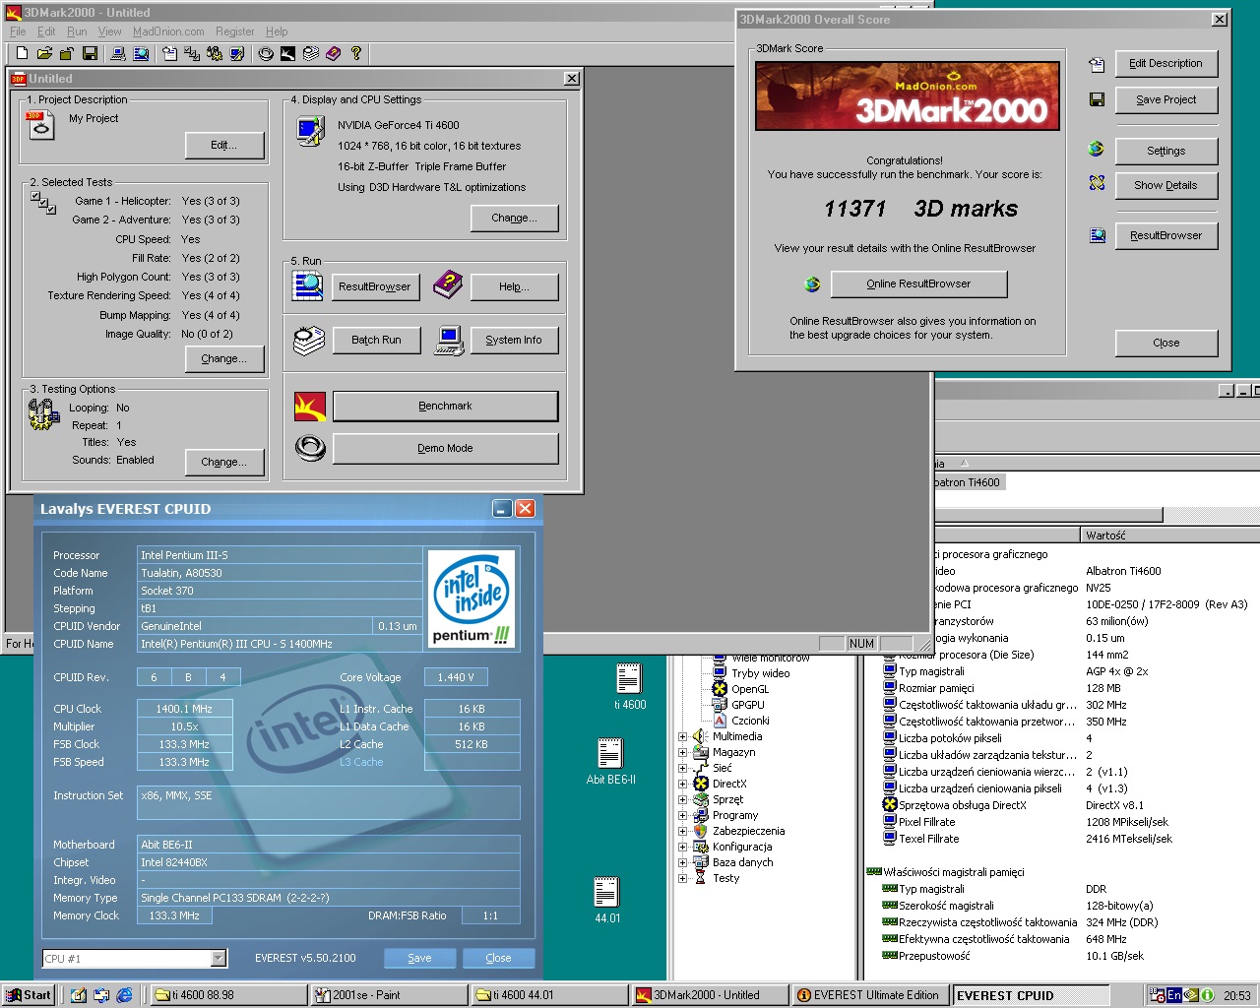This screenshot has width=1260, height=1008.
Task: Open the CPU #1 dropdown in CPUID window
Action: coord(219,958)
